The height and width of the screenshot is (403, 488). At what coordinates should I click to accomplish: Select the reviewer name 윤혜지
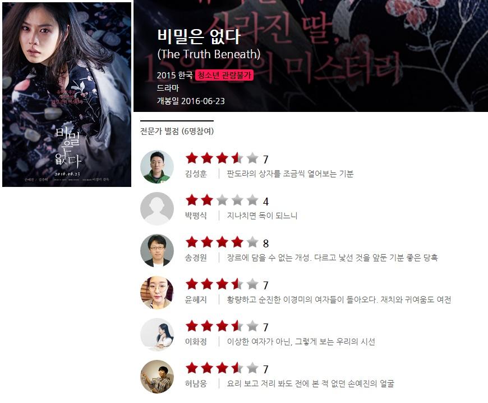pyautogui.click(x=196, y=299)
